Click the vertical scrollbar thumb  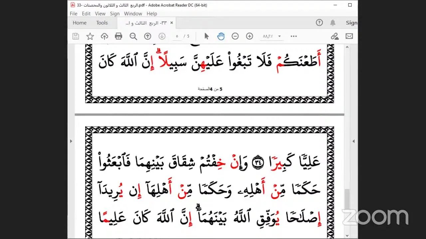point(347,199)
